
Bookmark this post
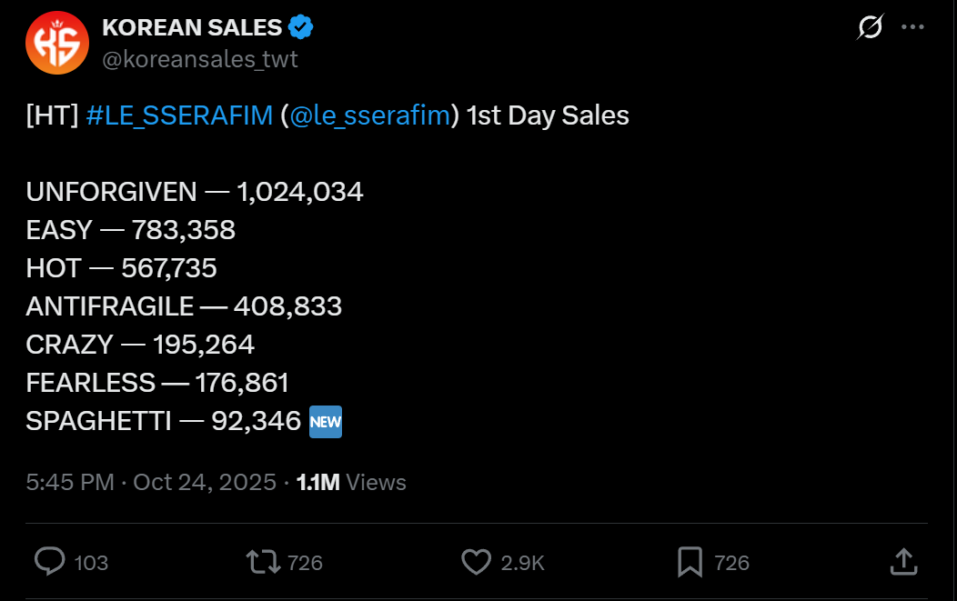(690, 562)
